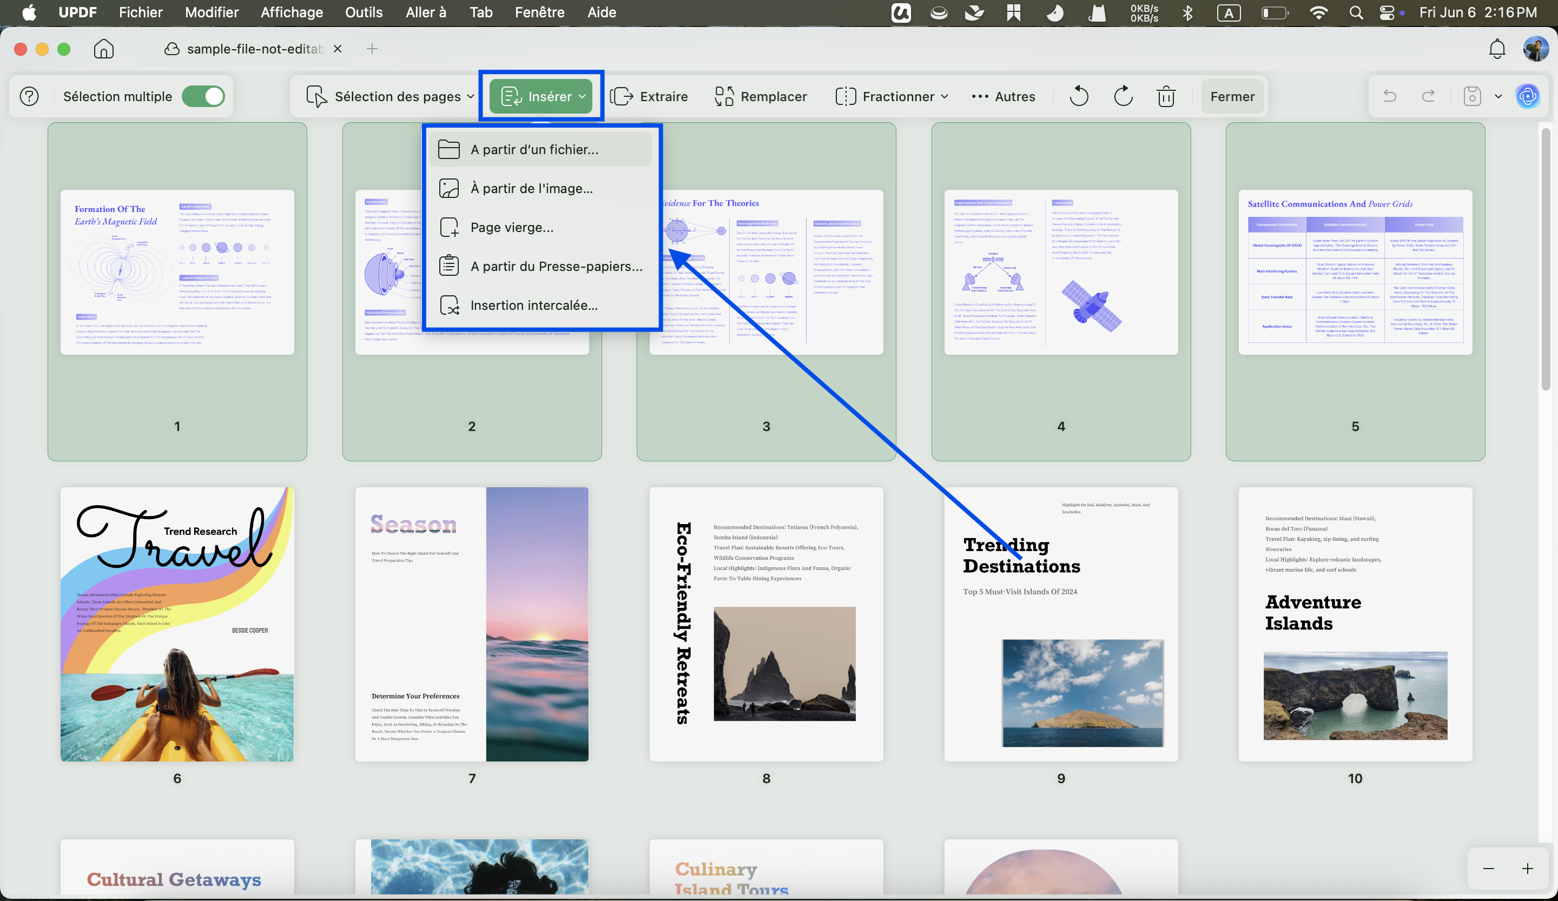Open the Outils menu
The image size is (1558, 901).
coord(364,12)
